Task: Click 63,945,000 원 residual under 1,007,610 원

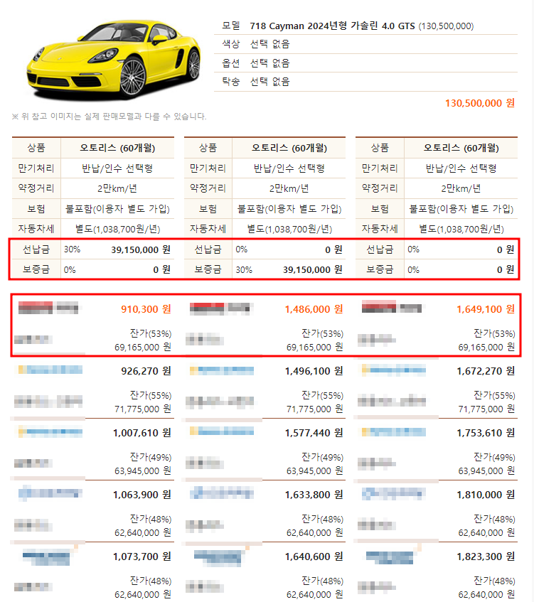Action: tap(142, 471)
